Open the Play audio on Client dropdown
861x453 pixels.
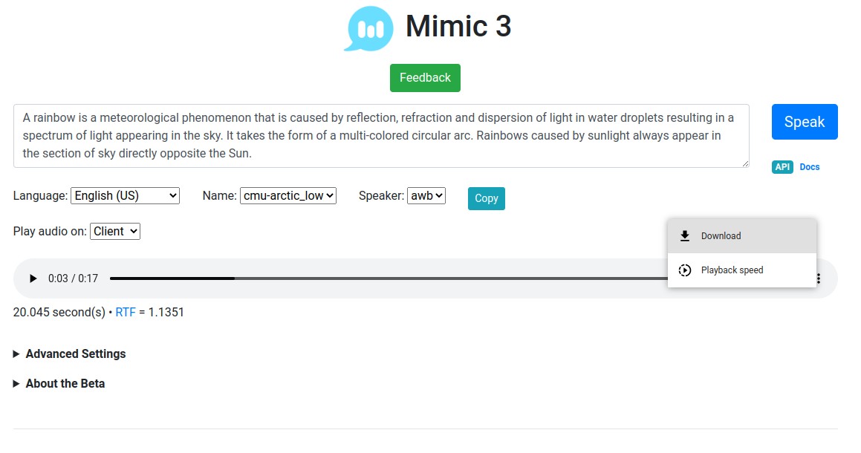[114, 231]
